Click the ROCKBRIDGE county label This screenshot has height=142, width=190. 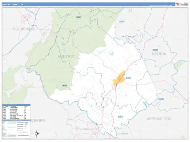[25, 29]
